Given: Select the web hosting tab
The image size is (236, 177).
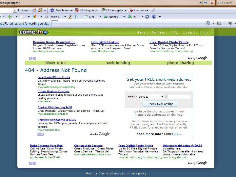Looking at the screenshot, I should point(118,63).
